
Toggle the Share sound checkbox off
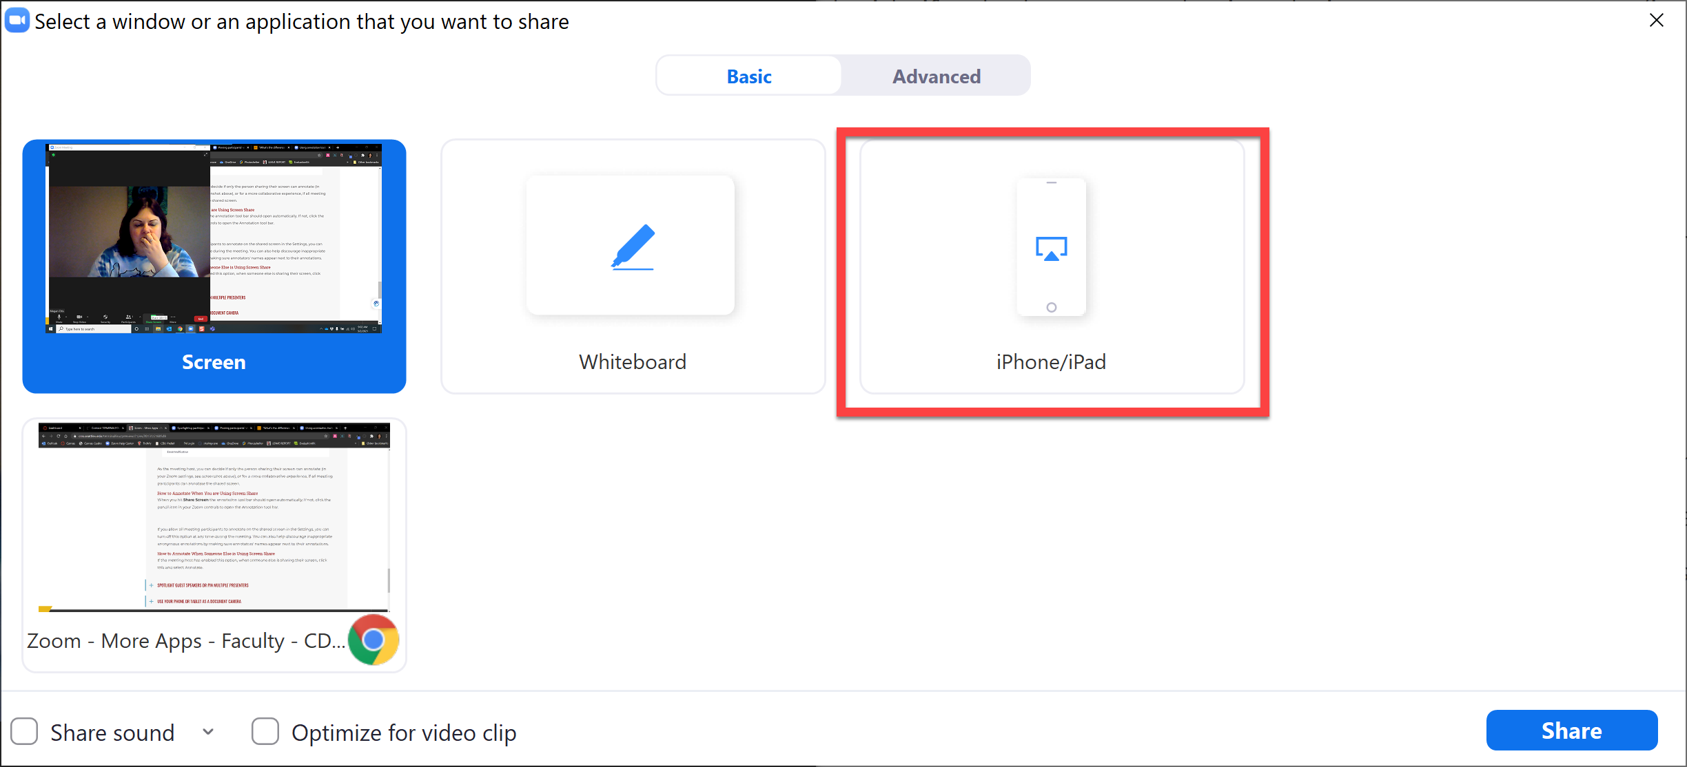[x=24, y=732]
